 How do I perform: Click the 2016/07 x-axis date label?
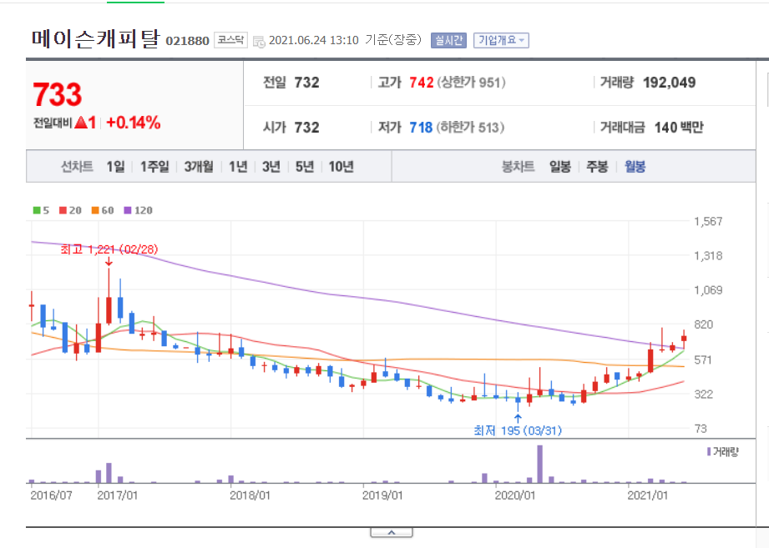point(51,495)
